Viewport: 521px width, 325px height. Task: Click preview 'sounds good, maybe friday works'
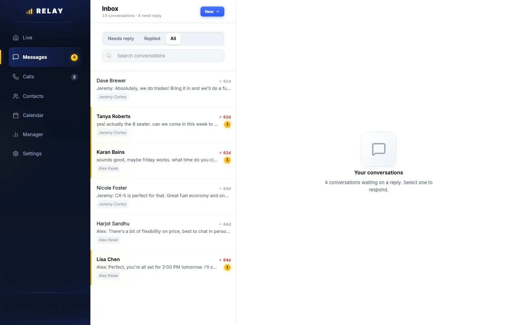click(x=157, y=160)
